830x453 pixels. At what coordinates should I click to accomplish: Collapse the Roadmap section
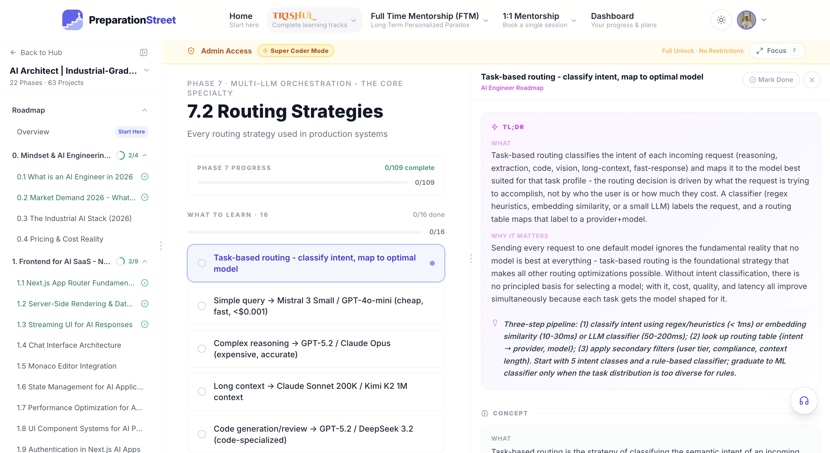(145, 110)
